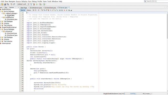Screen dimensions: 168x95
Task: Click SingleClientEchoServer (run) #2 status text
Action: (x=114, y=94)
